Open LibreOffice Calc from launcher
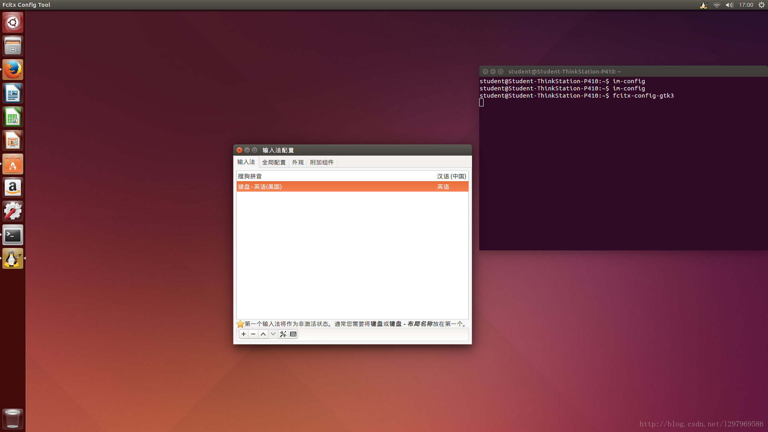 pyautogui.click(x=13, y=117)
